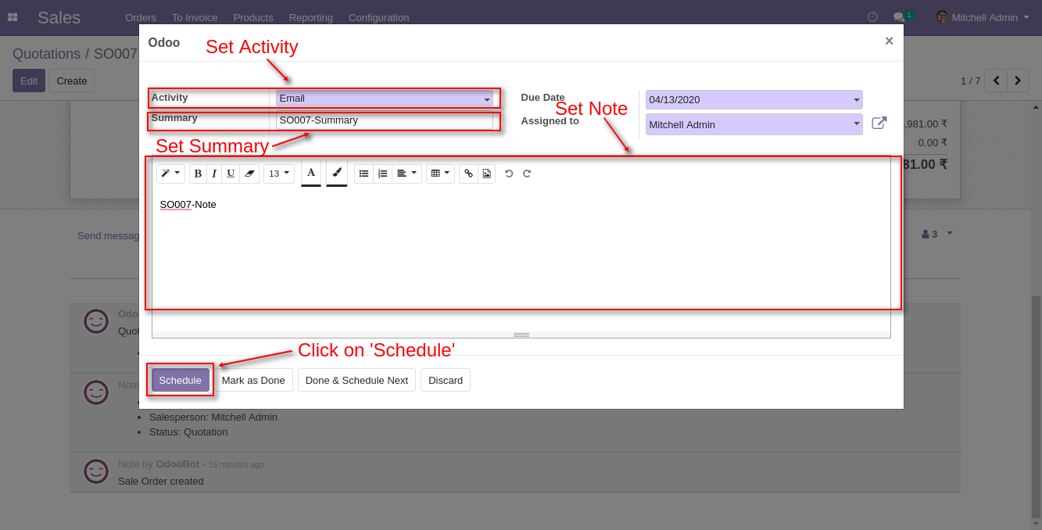This screenshot has width=1042, height=530.
Task: Click the Mark as Done button
Action: (x=254, y=380)
